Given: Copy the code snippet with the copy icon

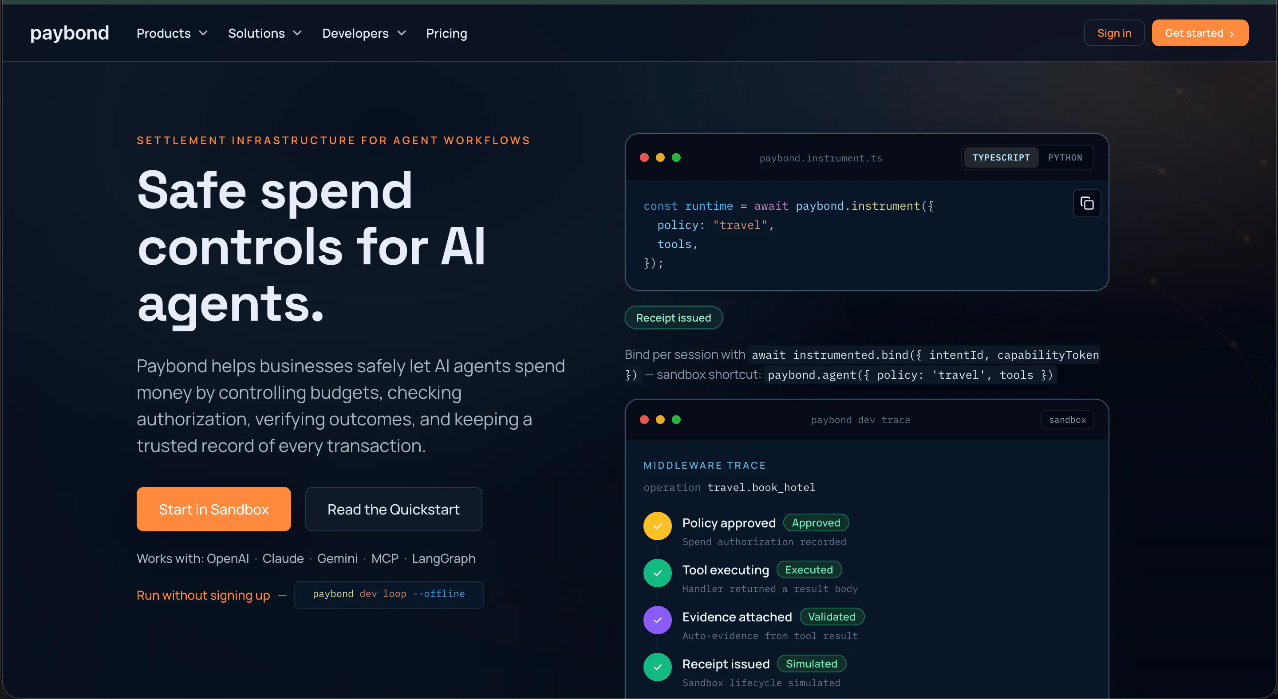Looking at the screenshot, I should 1086,203.
